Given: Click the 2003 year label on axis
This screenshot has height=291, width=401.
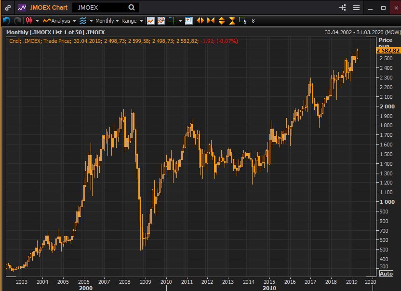Looking at the screenshot, I should (22, 282).
